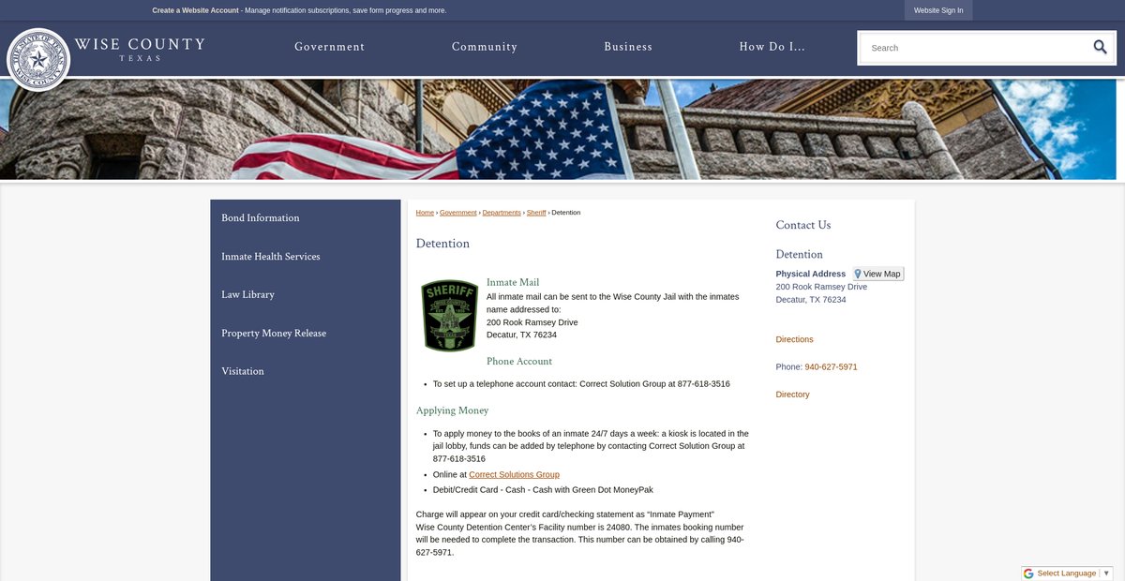This screenshot has height=581, width=1125.
Task: Open the How Do I... menu
Action: tap(772, 47)
